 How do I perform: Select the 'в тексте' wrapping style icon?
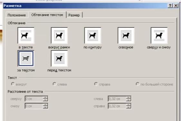(26, 35)
